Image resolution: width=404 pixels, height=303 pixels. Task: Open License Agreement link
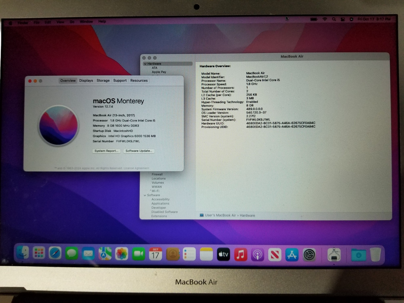click(x=136, y=168)
